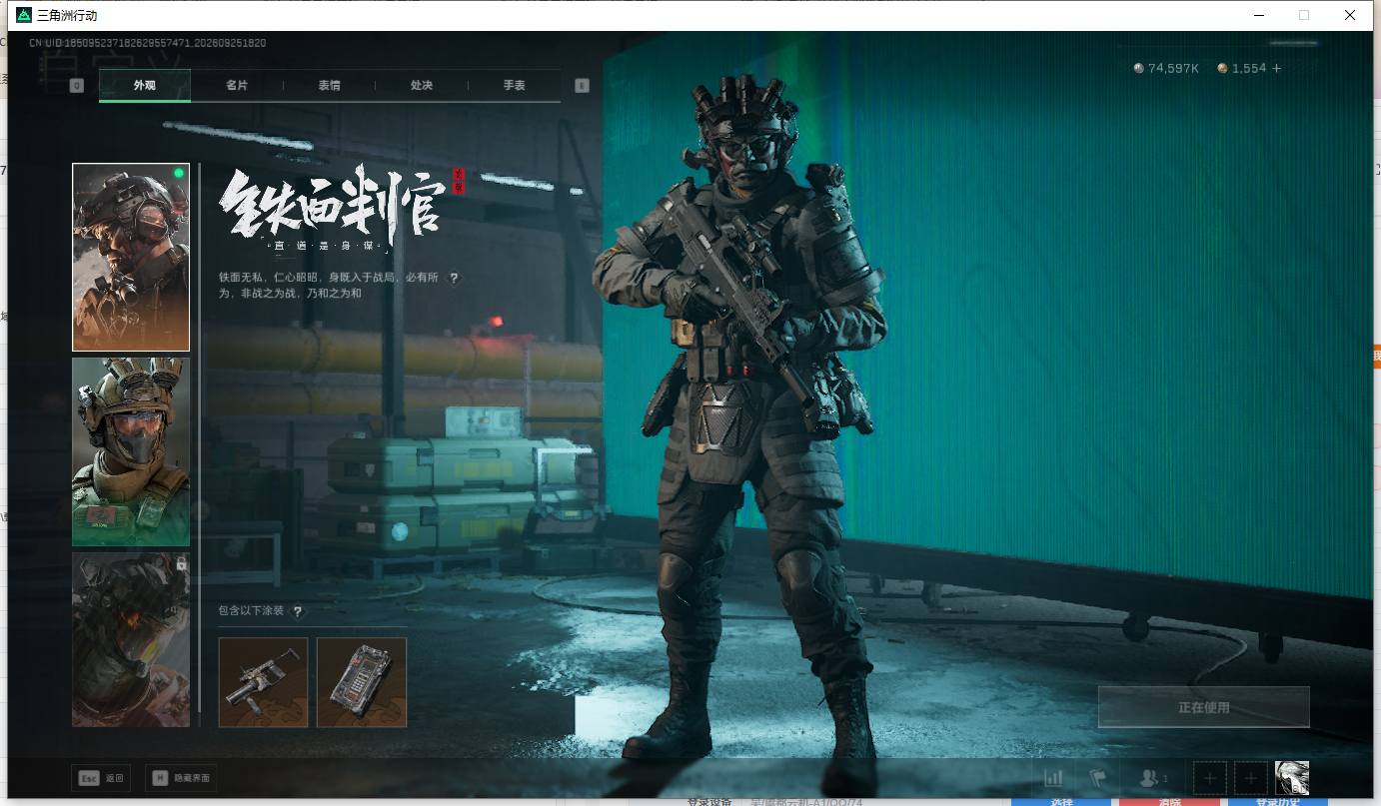1381x806 pixels.
Task: Click the Esc 返回 button
Action: click(101, 778)
